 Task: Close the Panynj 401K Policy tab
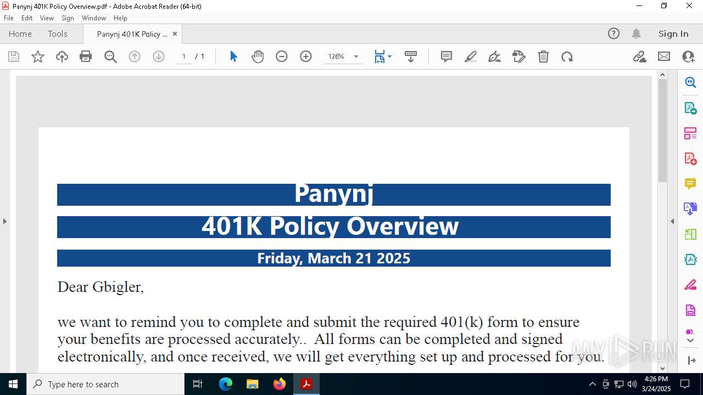pos(175,34)
